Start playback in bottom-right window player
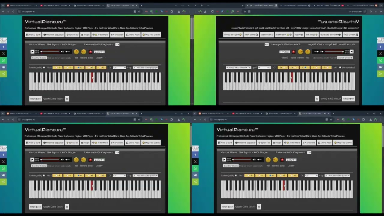Screen dimensions: 384x216 pos(224,160)
